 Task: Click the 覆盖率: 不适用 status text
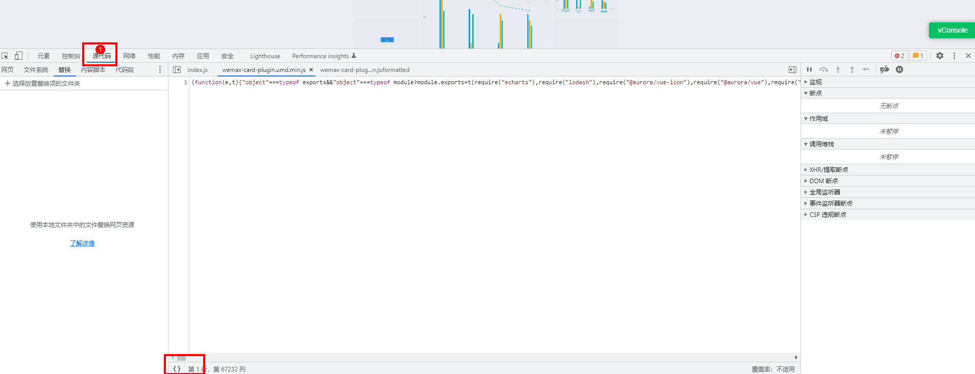(x=773, y=369)
